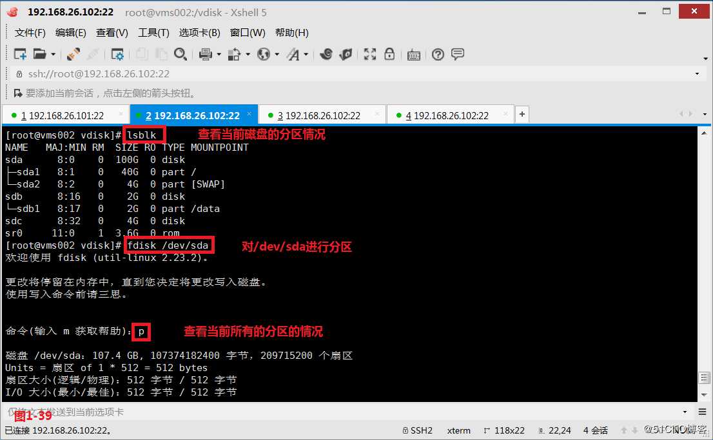Expand the globe encoding dropdown arrow
The width and height of the screenshot is (713, 440).
point(277,55)
